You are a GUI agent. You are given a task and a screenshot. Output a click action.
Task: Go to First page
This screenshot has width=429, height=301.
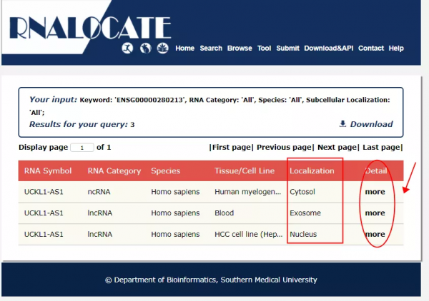pyautogui.click(x=232, y=148)
